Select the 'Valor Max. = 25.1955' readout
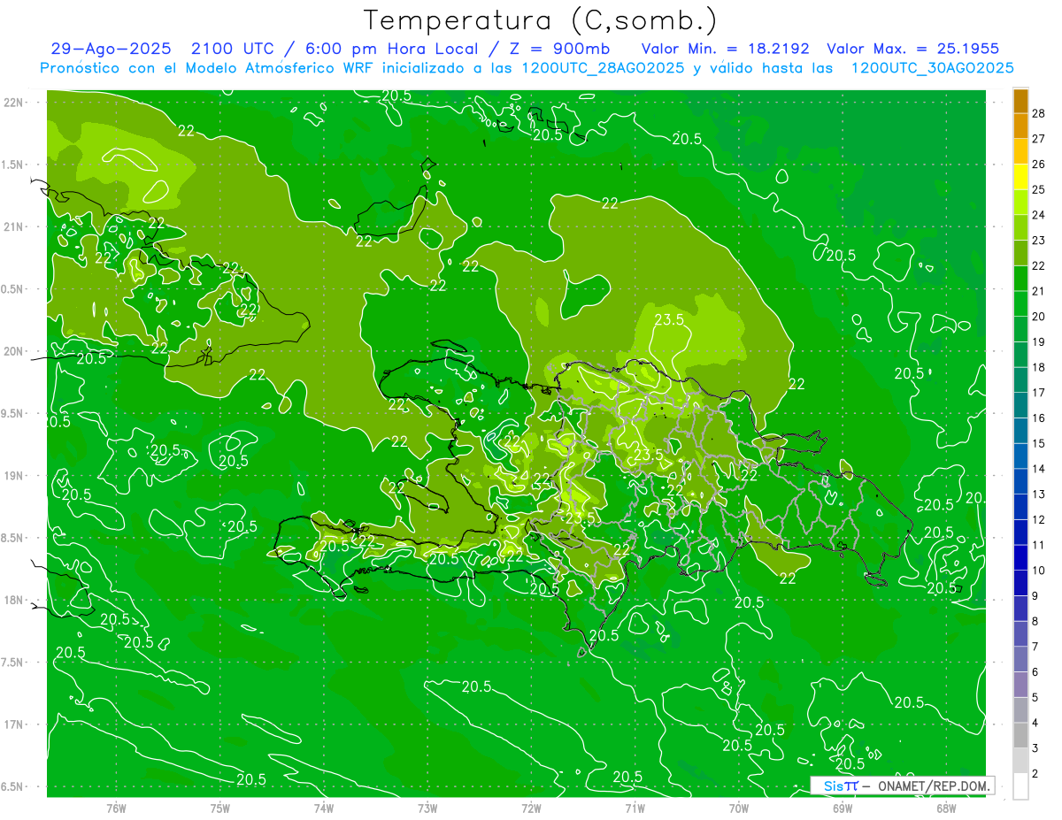The width and height of the screenshot is (1062, 820). [x=913, y=49]
